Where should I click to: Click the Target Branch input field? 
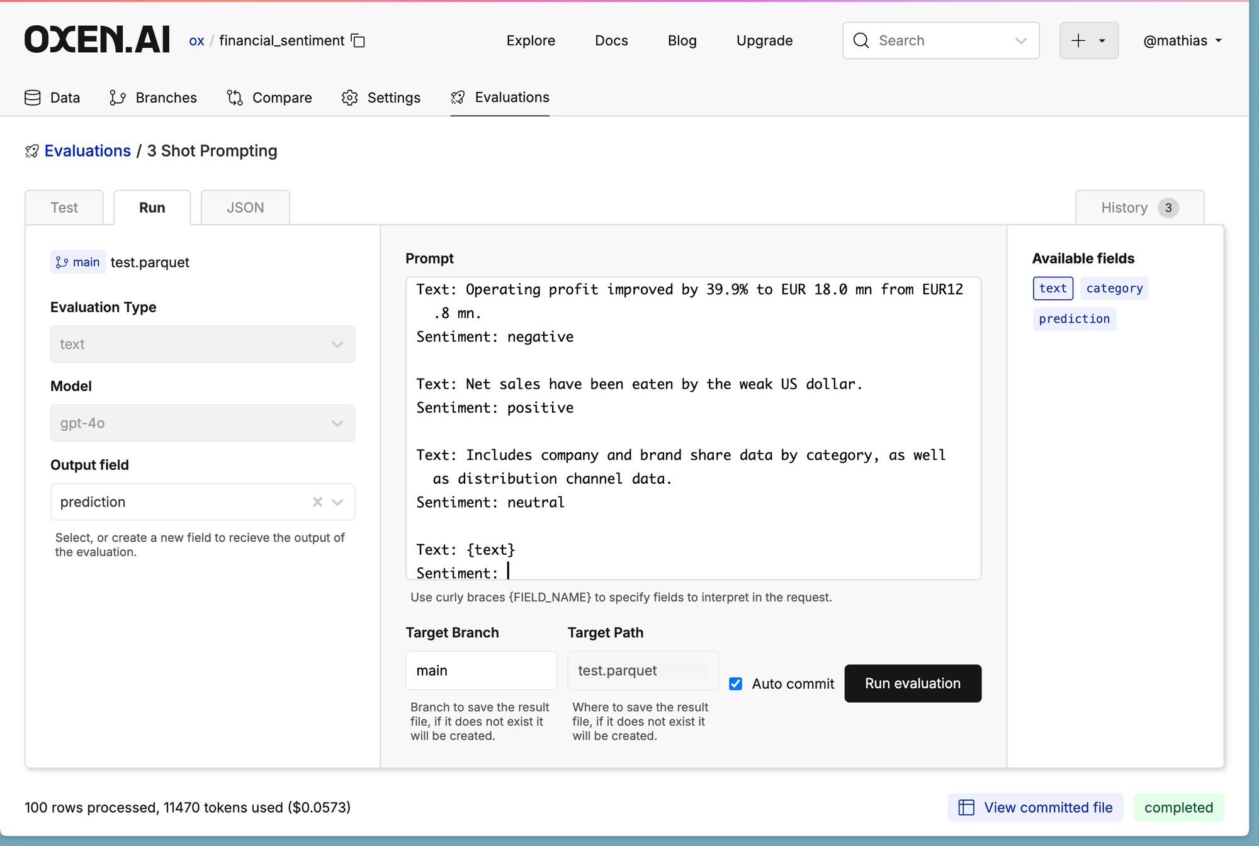(481, 671)
